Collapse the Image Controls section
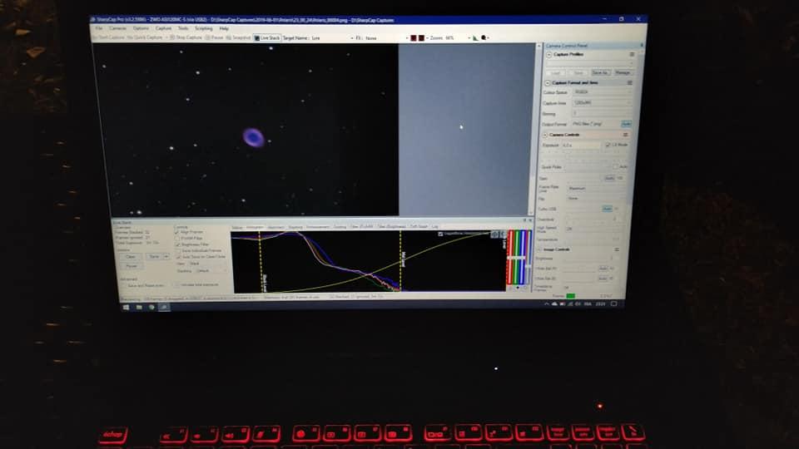Image resolution: width=799 pixels, height=449 pixels. 539,249
